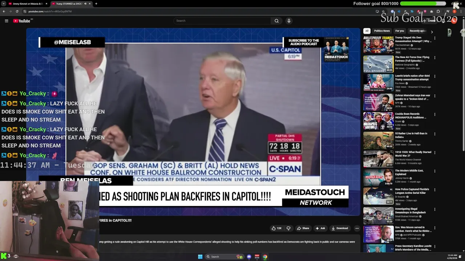The image size is (465, 261).
Task: Open more actions ellipsis under video
Action: coord(357,228)
